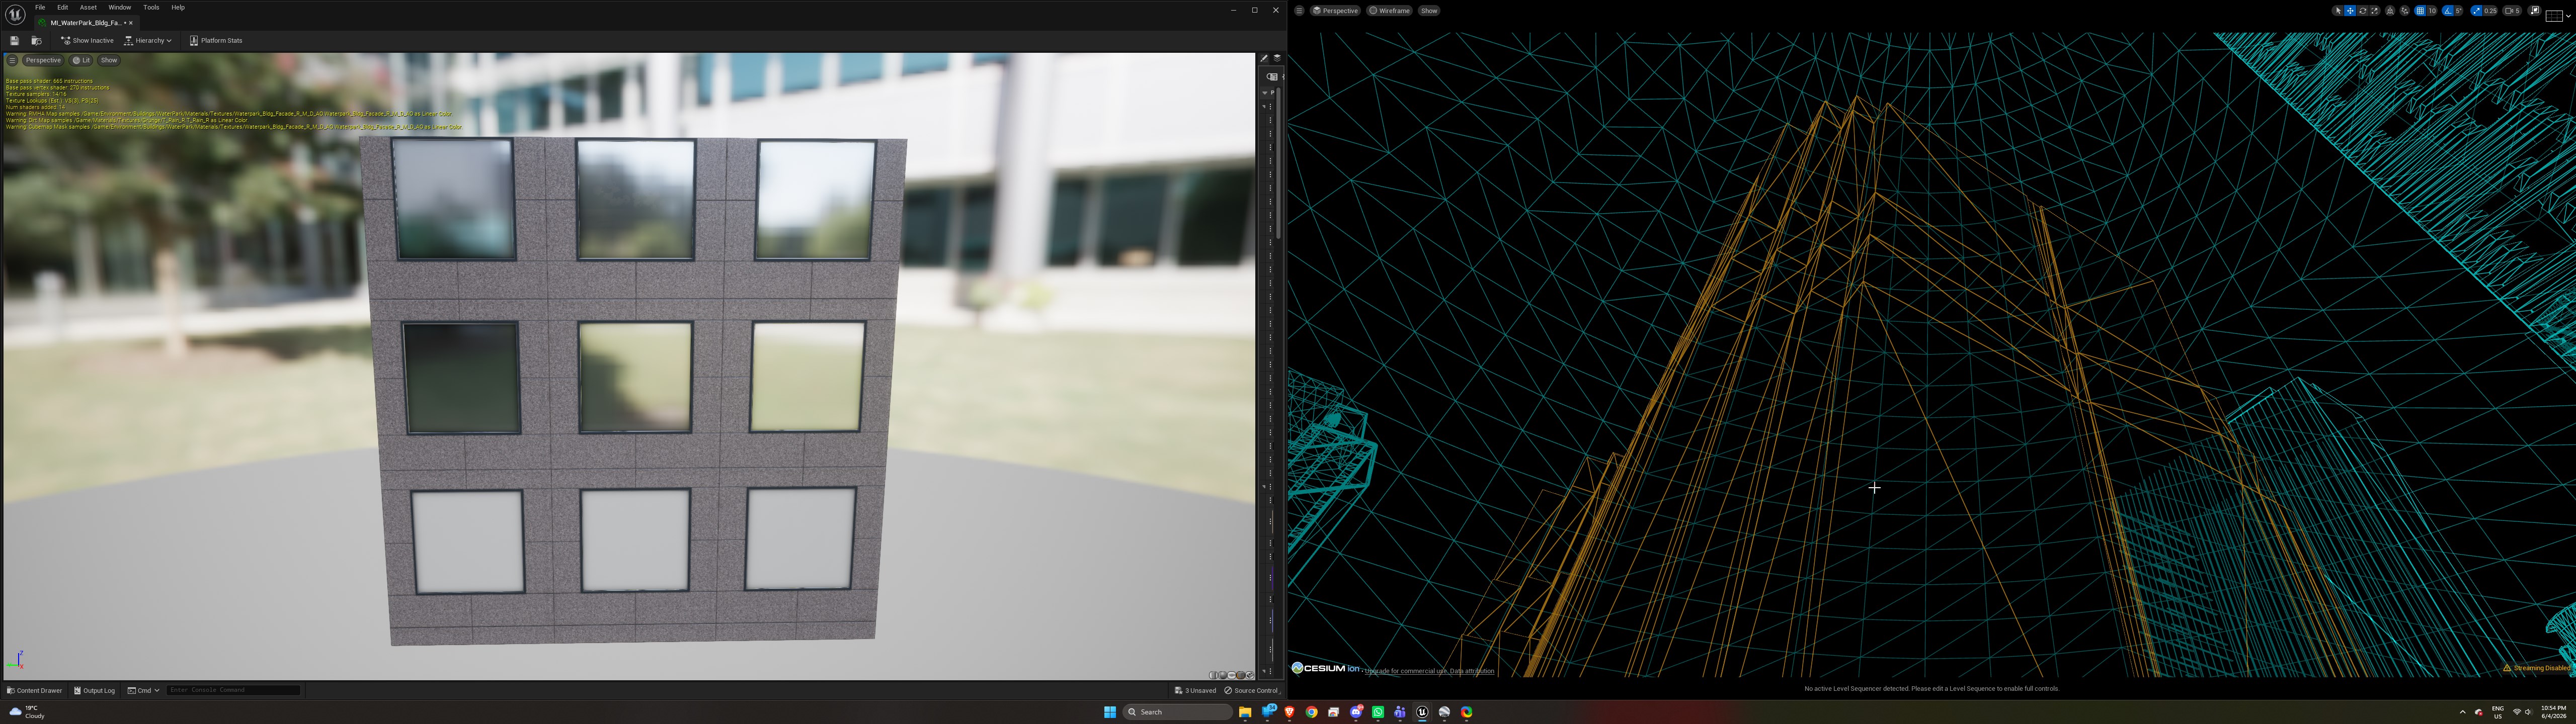
Task: Select the rotate transform tool
Action: [2363, 11]
